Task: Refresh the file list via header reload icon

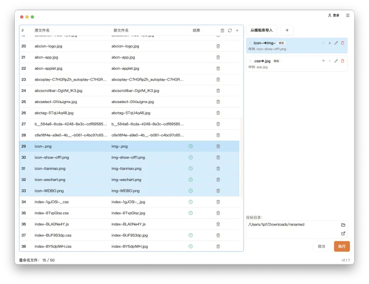Action: coord(230,30)
